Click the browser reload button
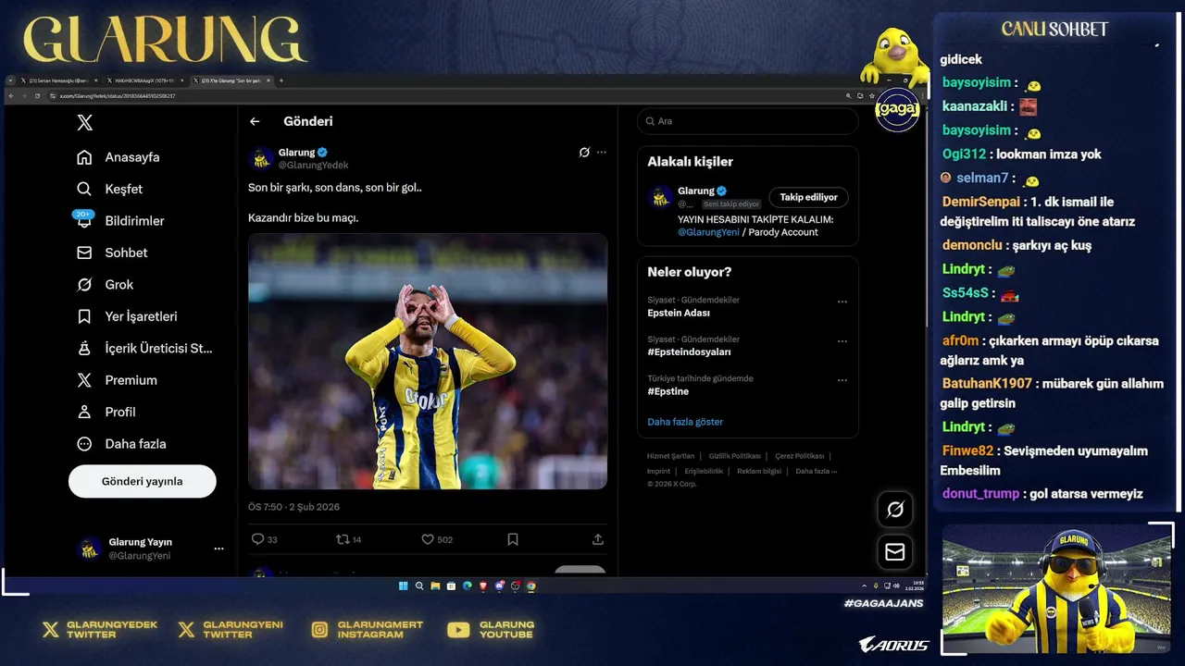The height and width of the screenshot is (666, 1185). click(37, 95)
